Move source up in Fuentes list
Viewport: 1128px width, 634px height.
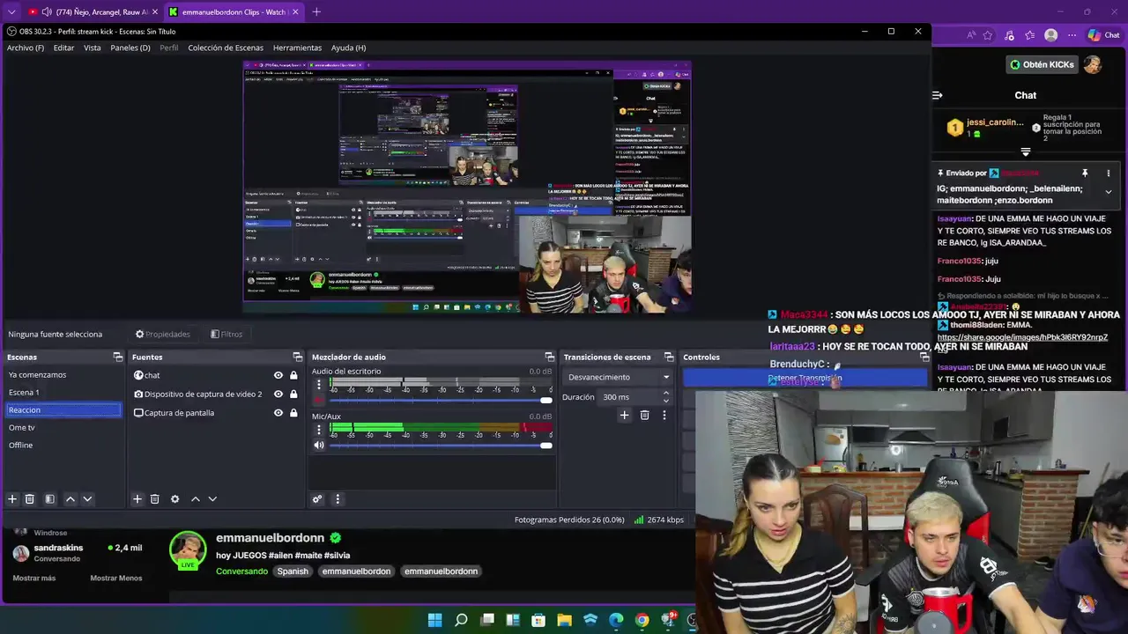click(196, 499)
